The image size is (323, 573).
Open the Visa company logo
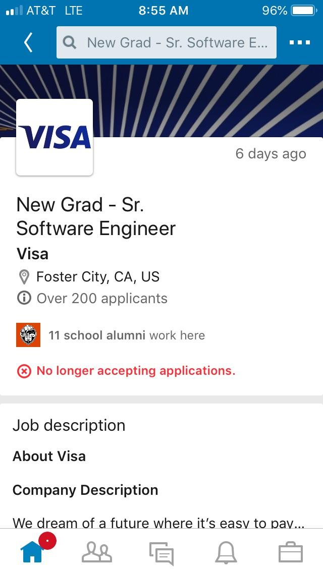pyautogui.click(x=55, y=137)
